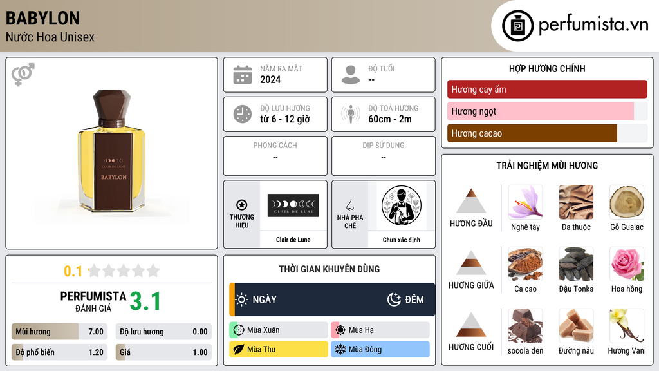This screenshot has width=659, height=371.
Task: Click the Độ phổ biến 1.20 score bar
Action: (x=59, y=352)
